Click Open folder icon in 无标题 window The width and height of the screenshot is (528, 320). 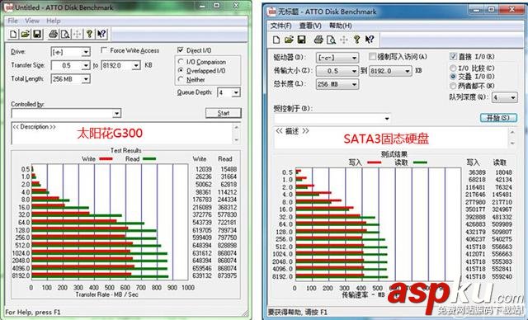289,40
